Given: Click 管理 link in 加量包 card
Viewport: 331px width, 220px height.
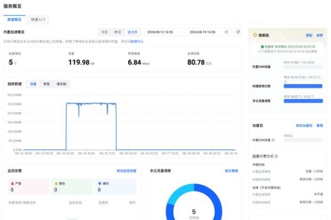Looking at the screenshot, I should (319, 125).
